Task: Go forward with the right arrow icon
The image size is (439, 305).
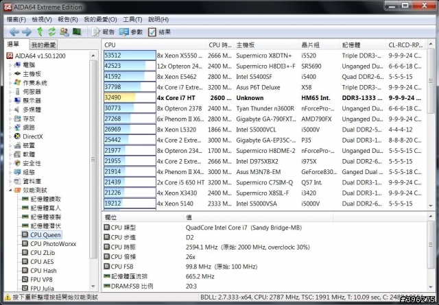Action: click(x=27, y=32)
